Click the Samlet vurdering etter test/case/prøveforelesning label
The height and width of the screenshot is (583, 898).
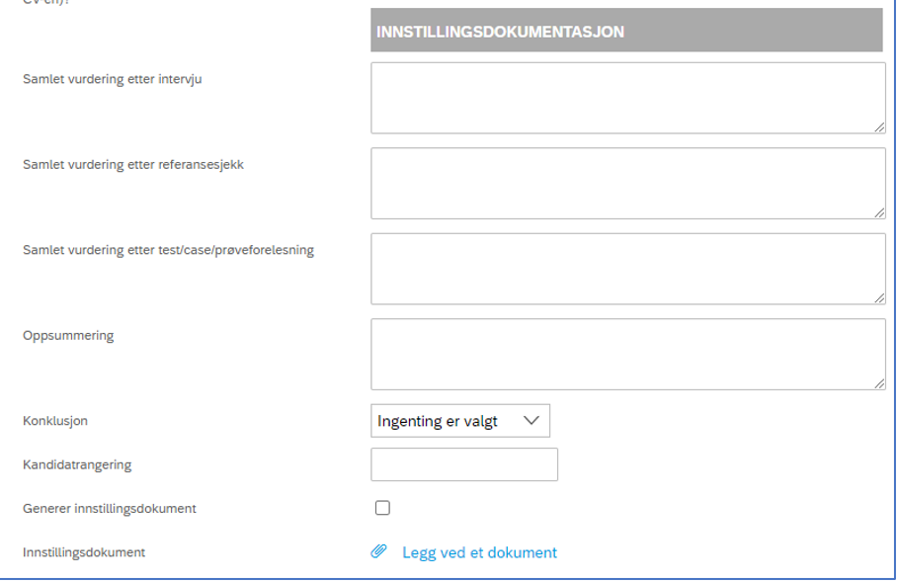pos(168,250)
